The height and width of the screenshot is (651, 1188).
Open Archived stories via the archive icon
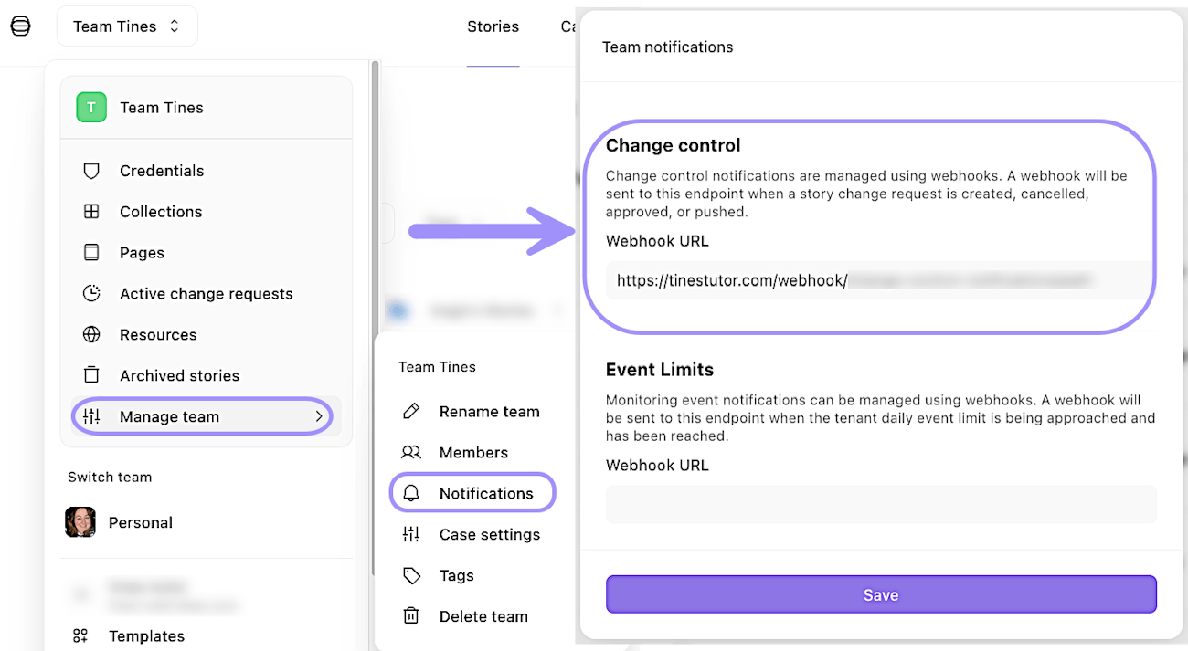[91, 375]
